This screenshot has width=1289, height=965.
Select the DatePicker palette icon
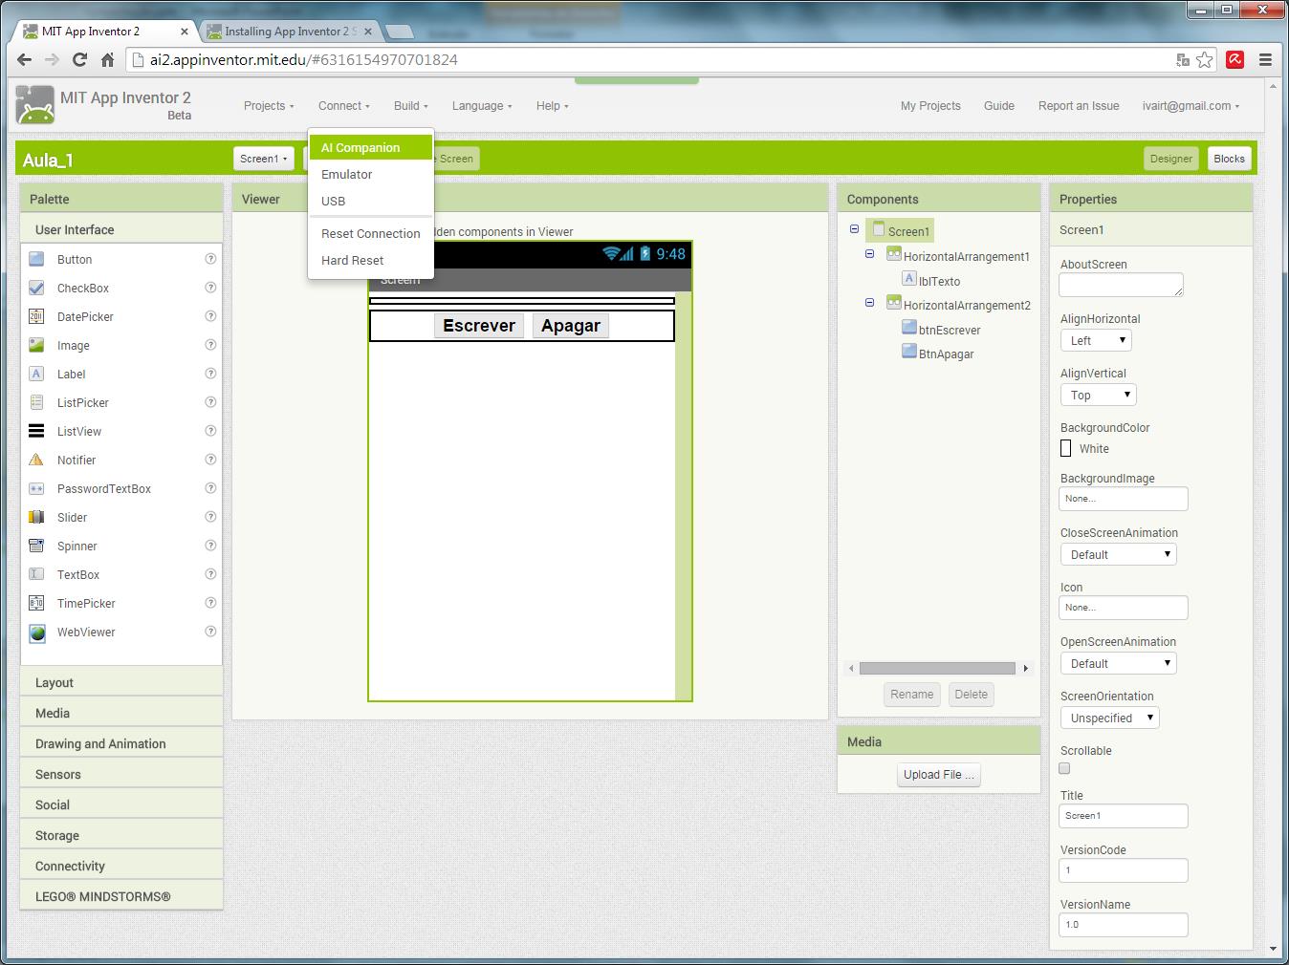[x=36, y=316]
